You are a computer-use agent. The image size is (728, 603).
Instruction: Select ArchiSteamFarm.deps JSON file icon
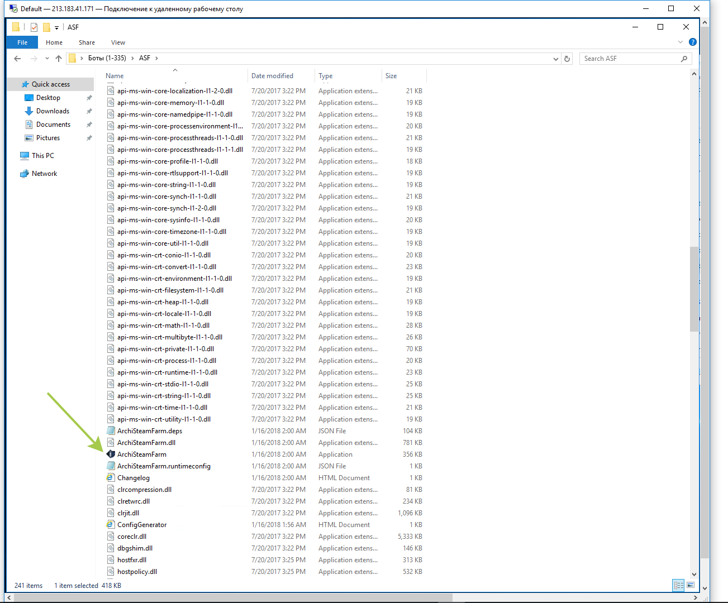click(x=111, y=431)
